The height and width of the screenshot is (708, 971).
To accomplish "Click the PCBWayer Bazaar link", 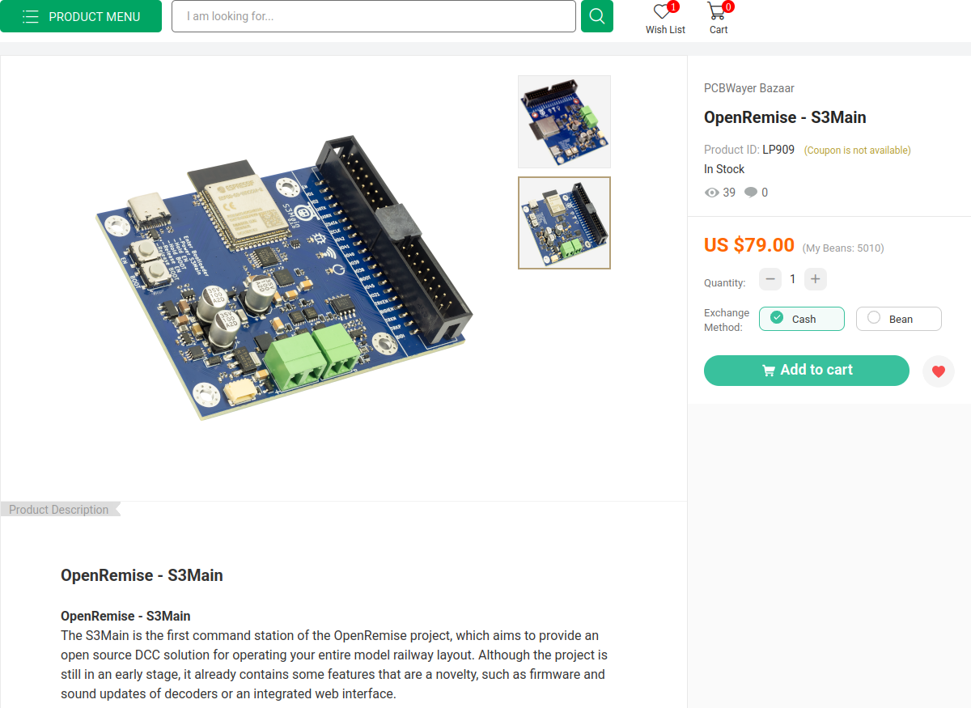I will (749, 88).
